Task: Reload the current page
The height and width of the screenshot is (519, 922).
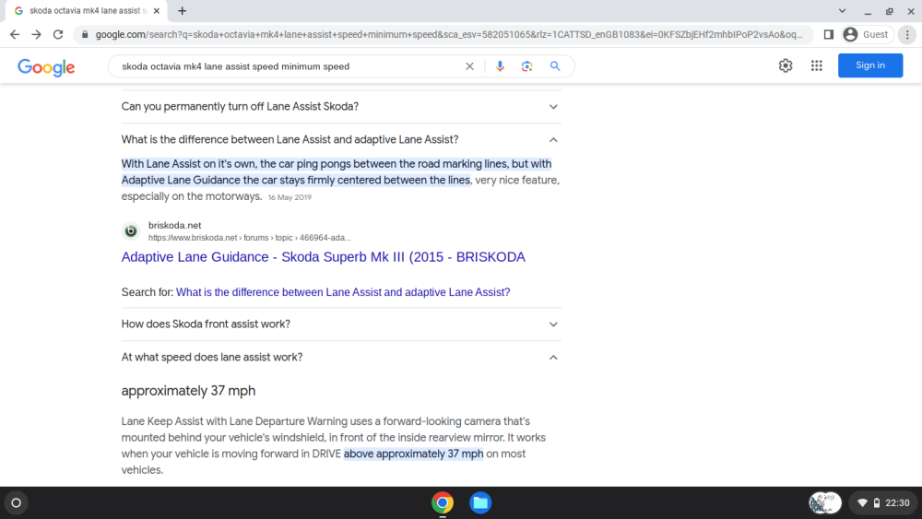Action: [57, 35]
